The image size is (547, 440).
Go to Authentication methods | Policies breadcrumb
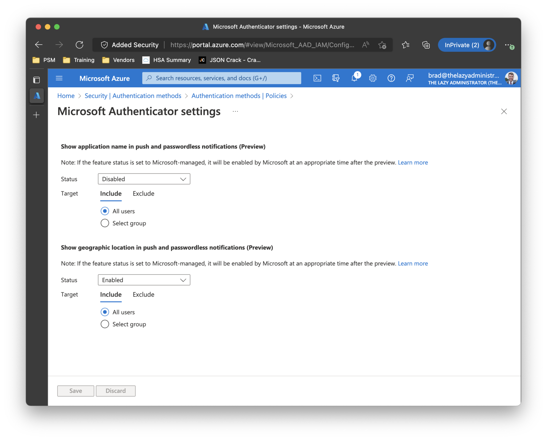(x=239, y=96)
